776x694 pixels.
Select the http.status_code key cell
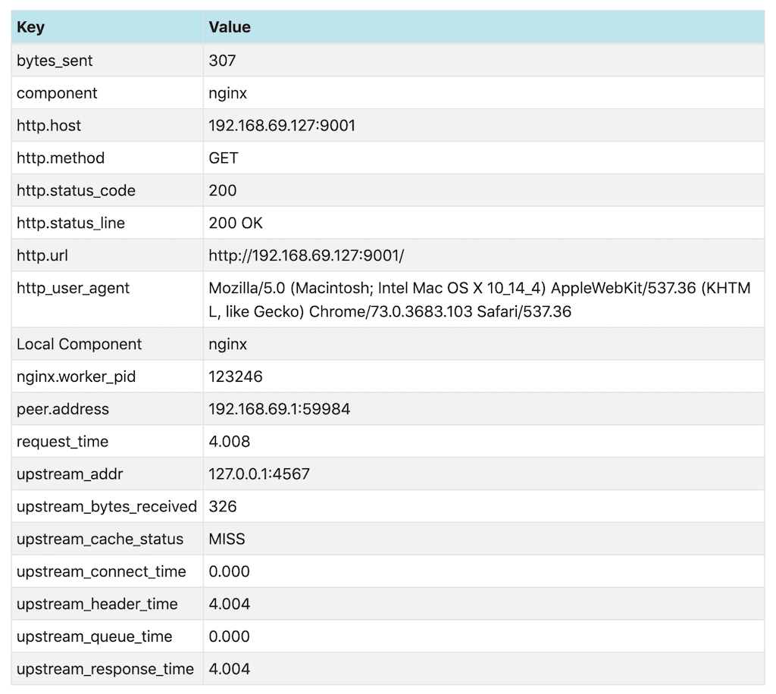point(76,191)
